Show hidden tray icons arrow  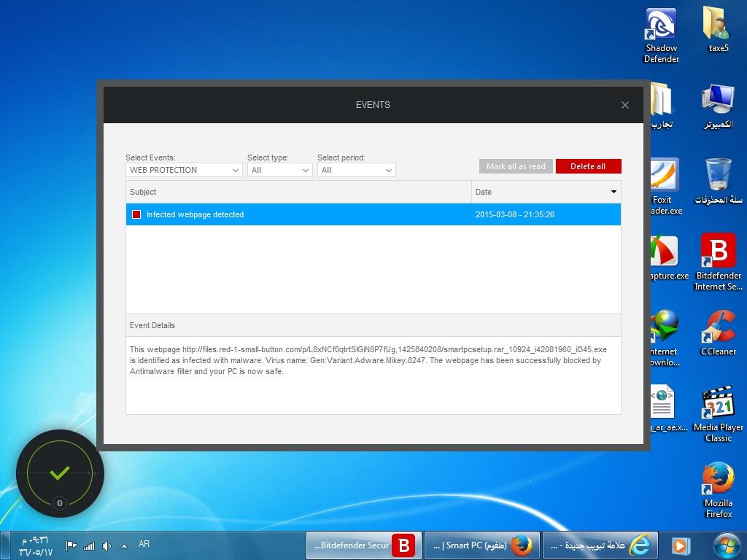[124, 546]
